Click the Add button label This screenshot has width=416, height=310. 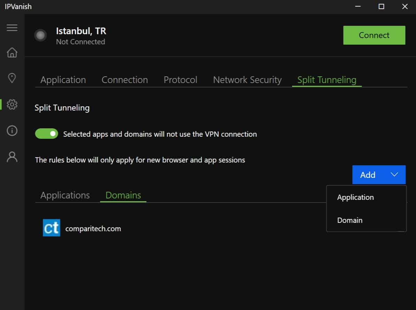coord(368,175)
